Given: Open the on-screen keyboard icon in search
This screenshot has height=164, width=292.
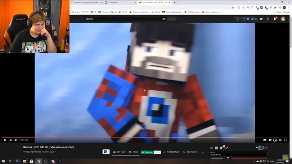Looking at the screenshot, I should [x=164, y=19].
